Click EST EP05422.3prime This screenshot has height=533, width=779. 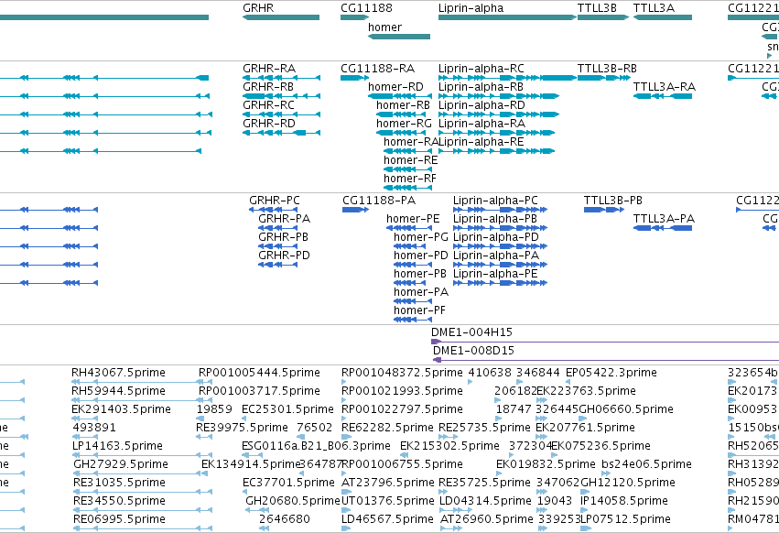pos(611,373)
